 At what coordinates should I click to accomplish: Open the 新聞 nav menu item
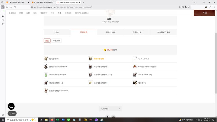(x=21, y=13)
